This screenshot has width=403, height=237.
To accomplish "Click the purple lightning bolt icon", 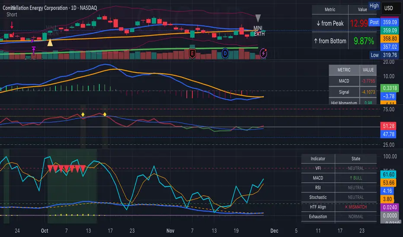I will 263,53.
